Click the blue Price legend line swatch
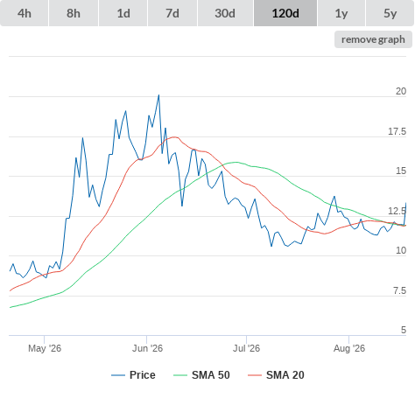The width and height of the screenshot is (415, 398). click(x=118, y=375)
